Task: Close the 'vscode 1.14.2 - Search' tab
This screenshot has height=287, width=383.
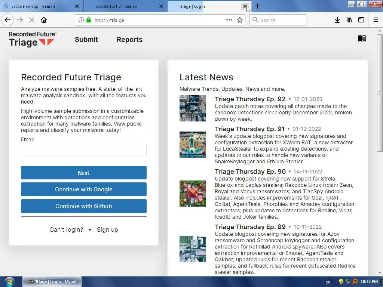Action: (x=161, y=6)
